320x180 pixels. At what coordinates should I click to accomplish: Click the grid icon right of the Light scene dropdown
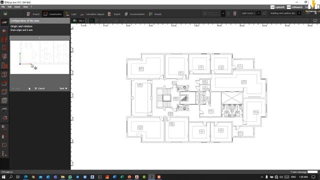(264, 13)
